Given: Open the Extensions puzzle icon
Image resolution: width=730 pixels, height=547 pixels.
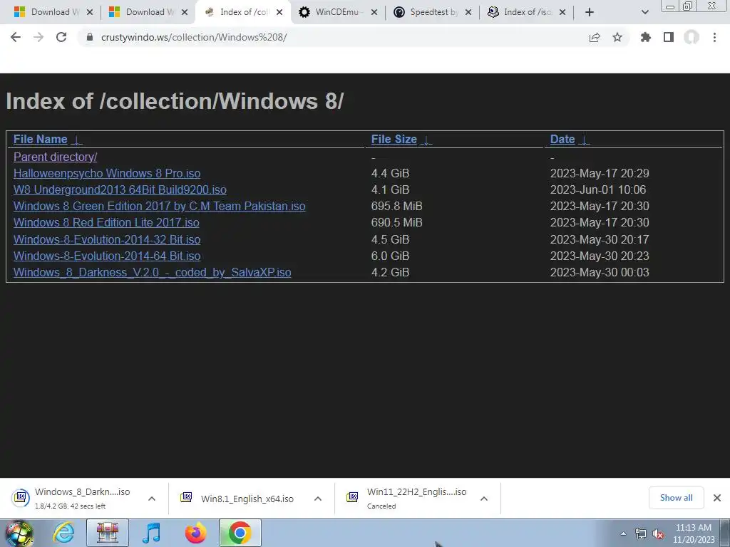Looking at the screenshot, I should [x=646, y=37].
